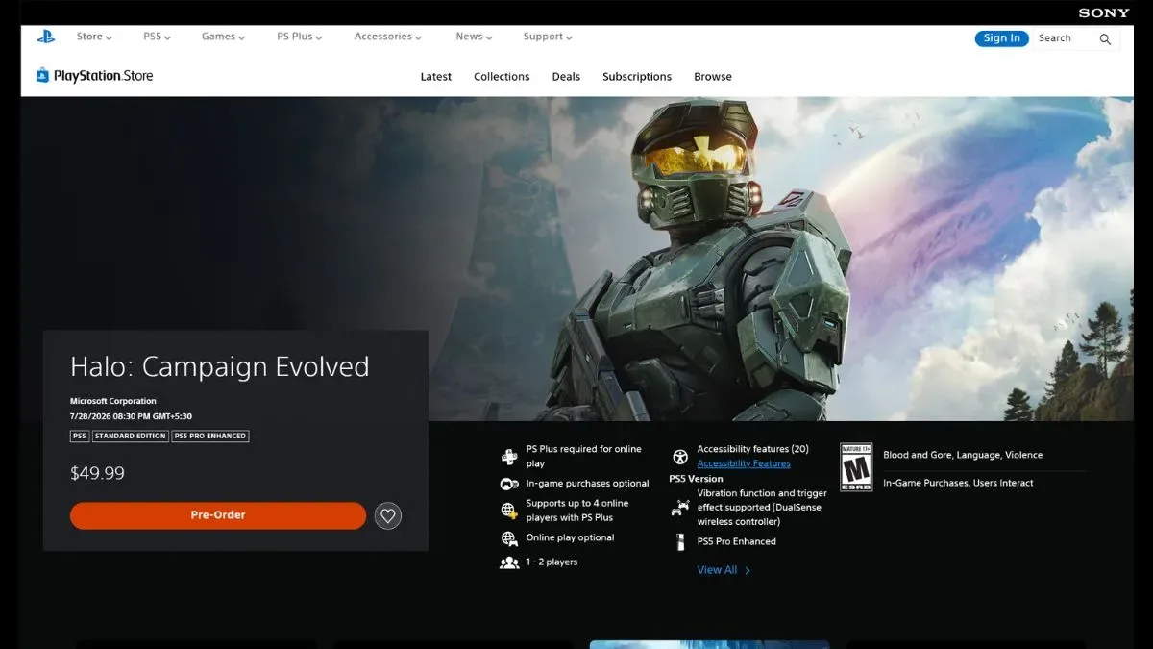
Task: Expand the PS5 dropdown menu
Action: (157, 37)
